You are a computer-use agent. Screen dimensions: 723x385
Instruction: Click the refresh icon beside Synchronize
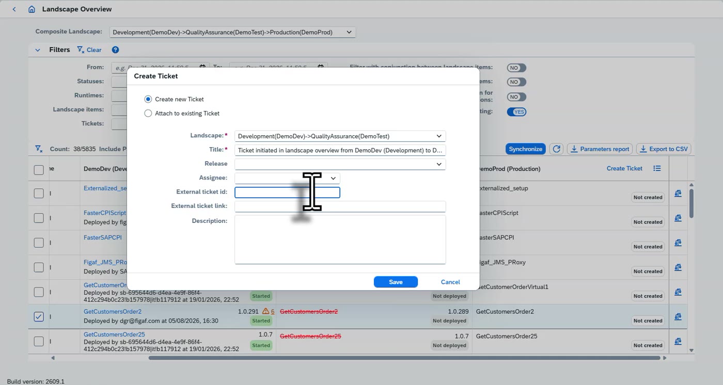point(556,149)
